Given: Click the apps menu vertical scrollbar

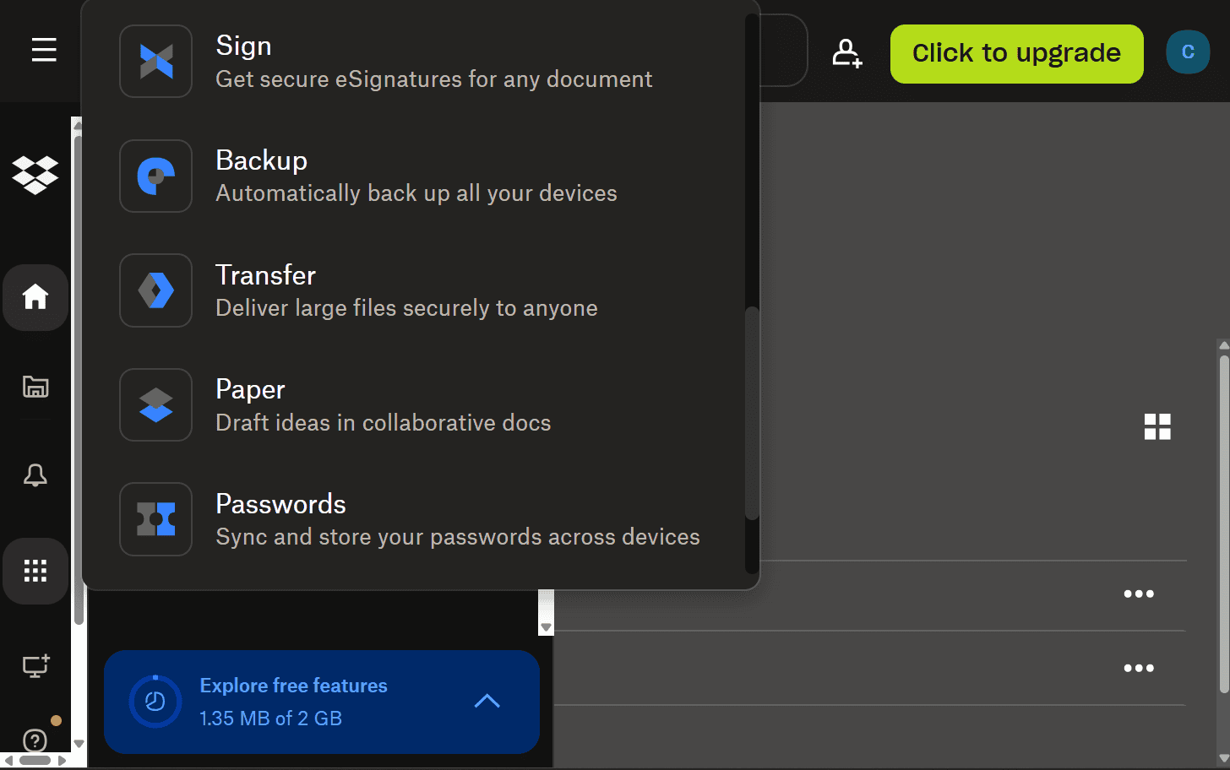Looking at the screenshot, I should click(752, 414).
